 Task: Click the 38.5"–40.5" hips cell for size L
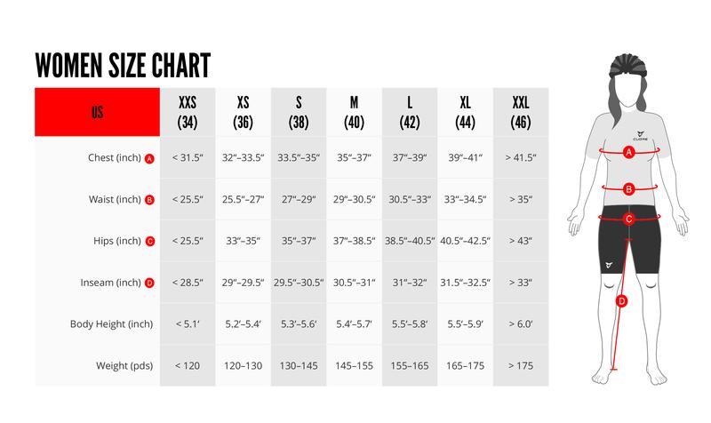coord(410,241)
